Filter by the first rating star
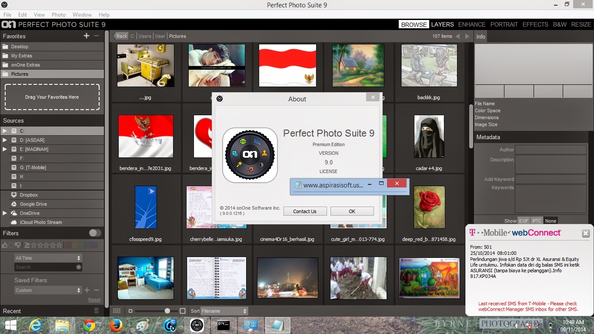 pyautogui.click(x=34, y=245)
